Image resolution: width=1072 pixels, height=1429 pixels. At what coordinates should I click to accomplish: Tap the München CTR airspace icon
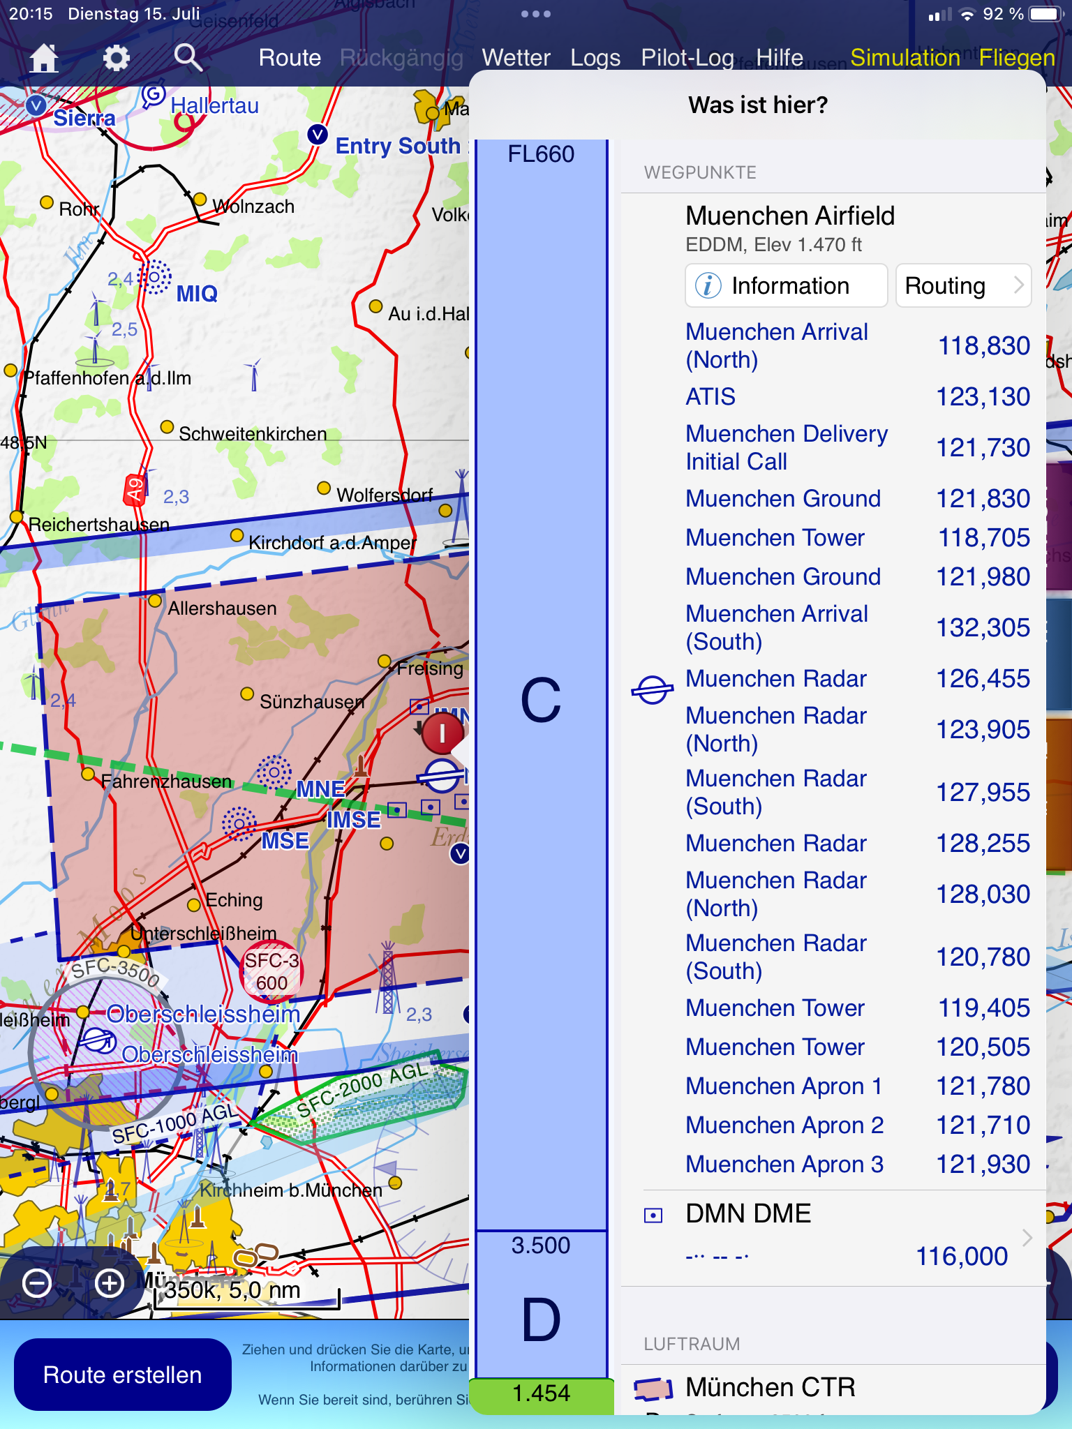[x=653, y=1389]
